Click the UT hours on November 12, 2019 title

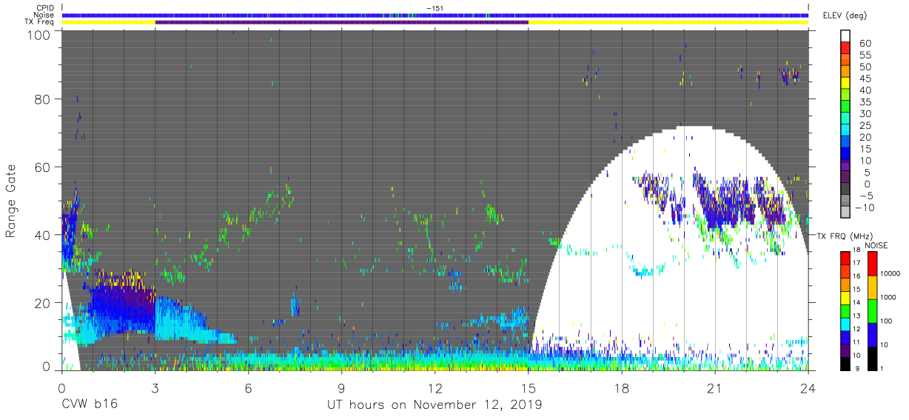[435, 405]
